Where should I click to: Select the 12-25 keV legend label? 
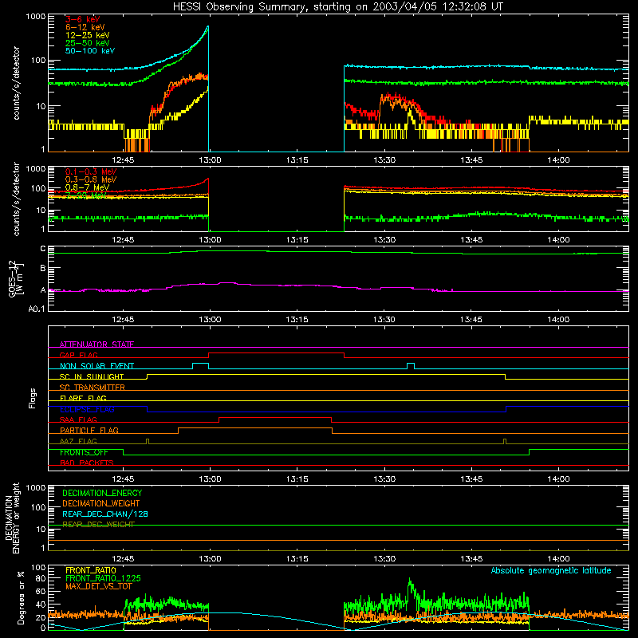coord(88,35)
